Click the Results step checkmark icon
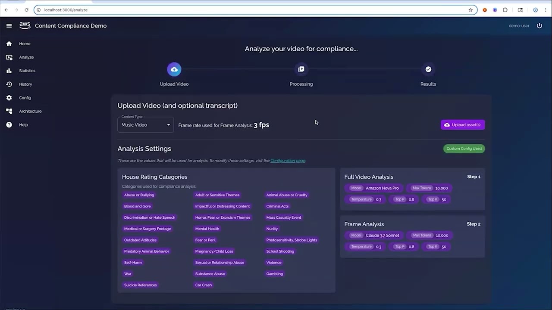Screen dimensions: 552x310 click(428, 69)
